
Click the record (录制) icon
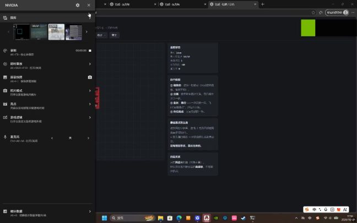6,51
